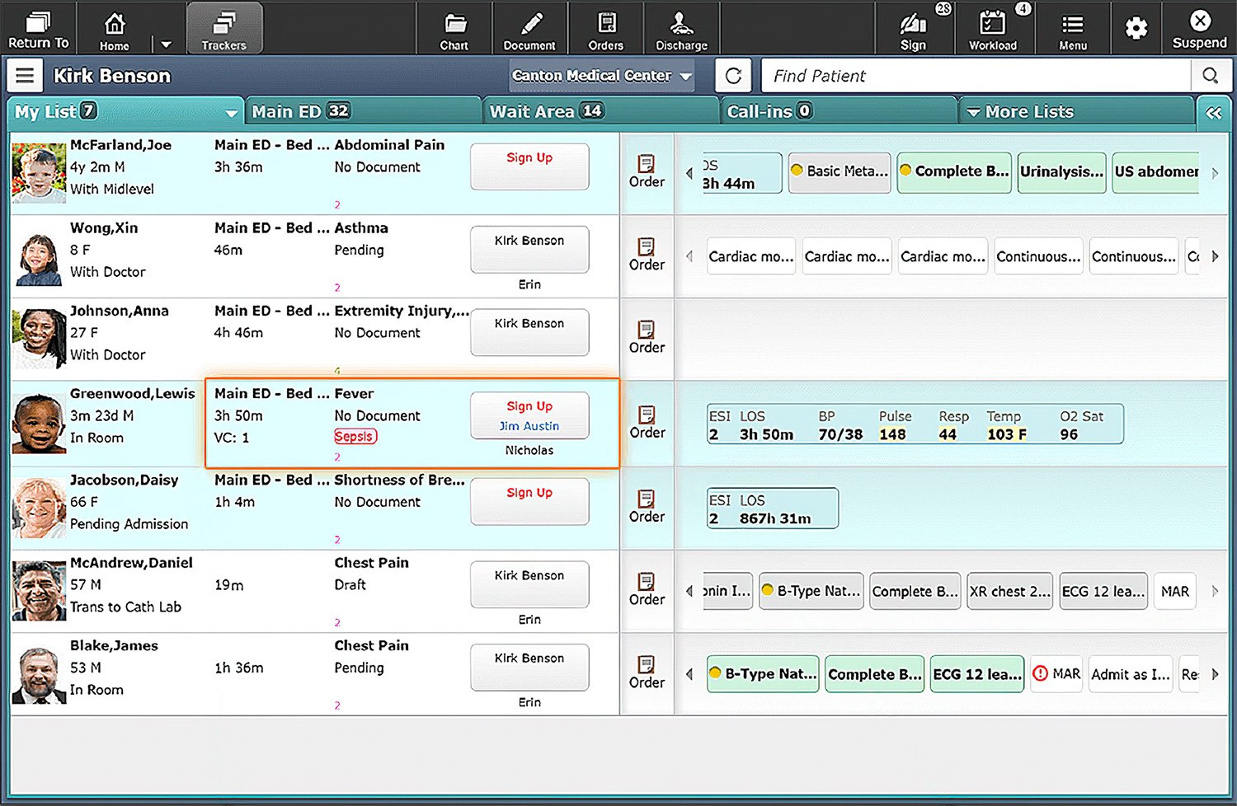
Task: Switch to the Call-ins tab
Action: (x=838, y=111)
